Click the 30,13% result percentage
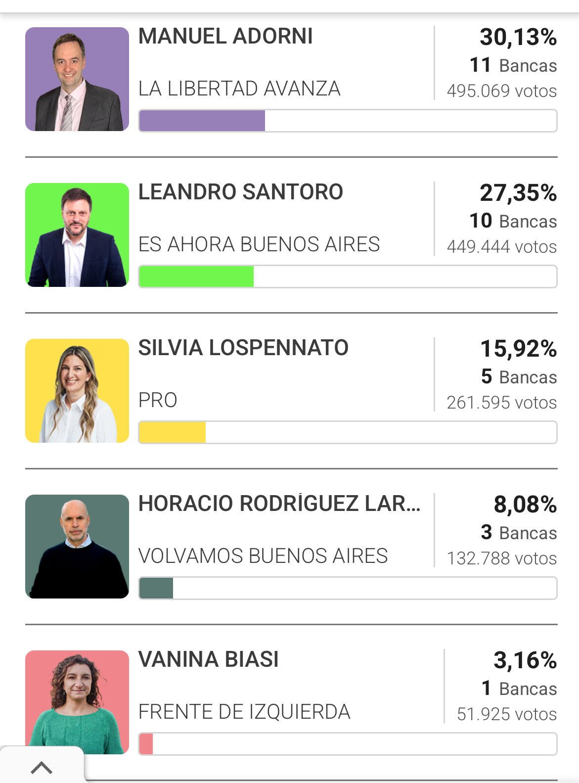Image resolution: width=579 pixels, height=783 pixels. click(518, 37)
